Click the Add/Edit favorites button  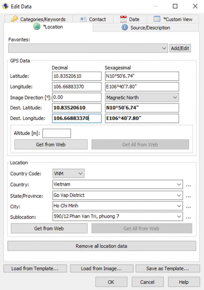(180, 48)
